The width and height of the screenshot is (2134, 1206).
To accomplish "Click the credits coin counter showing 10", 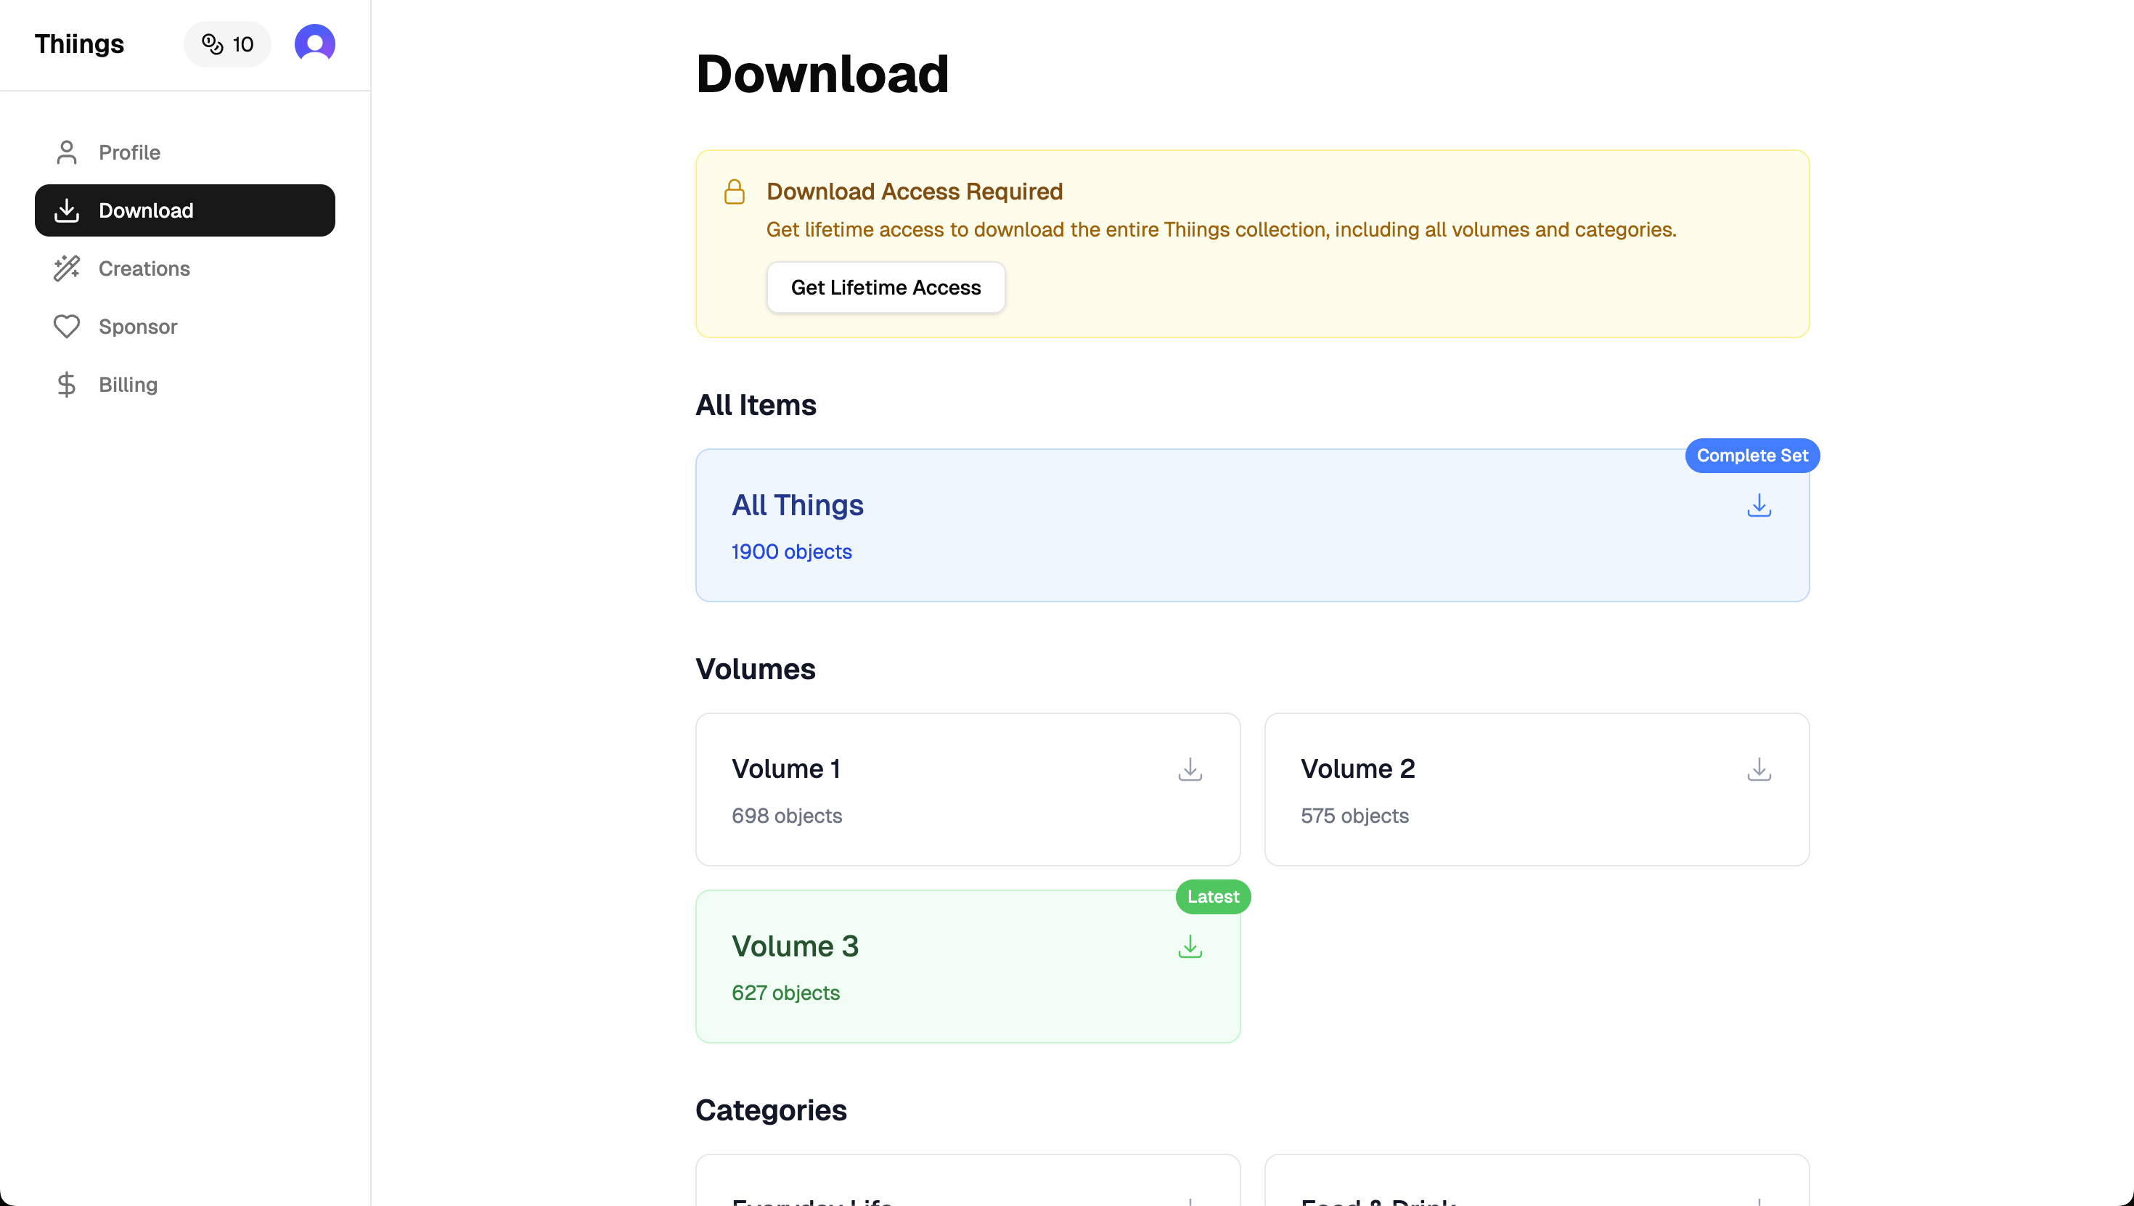I will [x=228, y=44].
